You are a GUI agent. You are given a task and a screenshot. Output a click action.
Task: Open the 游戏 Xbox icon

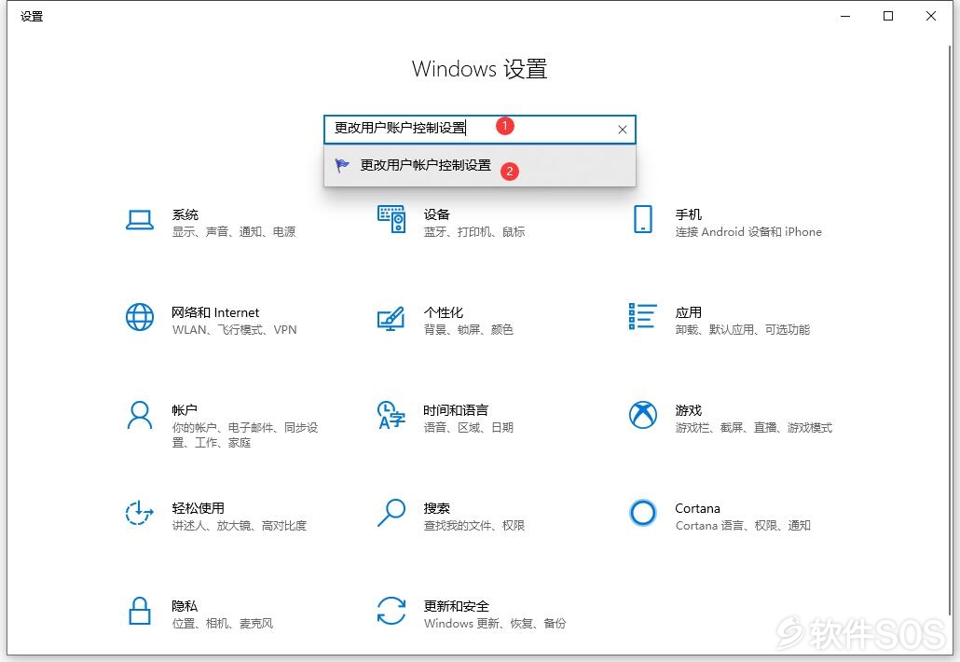click(643, 415)
